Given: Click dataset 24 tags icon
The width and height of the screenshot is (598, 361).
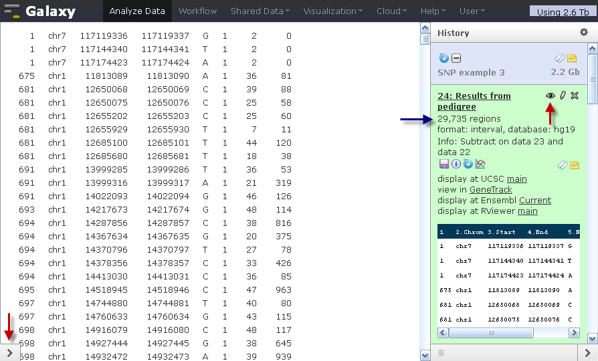Looking at the screenshot, I should (562, 165).
